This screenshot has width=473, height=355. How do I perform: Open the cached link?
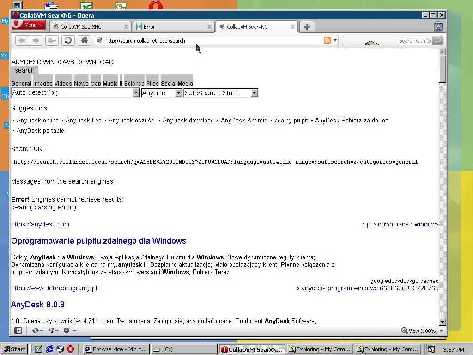point(429,281)
